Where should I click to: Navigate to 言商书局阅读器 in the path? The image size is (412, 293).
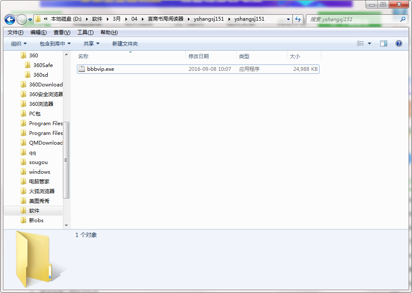166,19
